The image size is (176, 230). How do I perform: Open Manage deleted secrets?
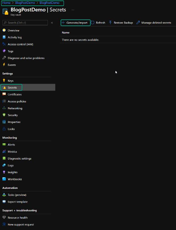pos(154,23)
